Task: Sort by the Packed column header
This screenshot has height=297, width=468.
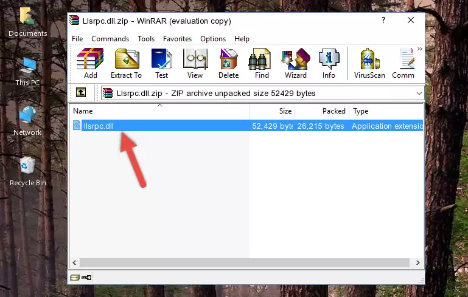Action: pyautogui.click(x=322, y=111)
